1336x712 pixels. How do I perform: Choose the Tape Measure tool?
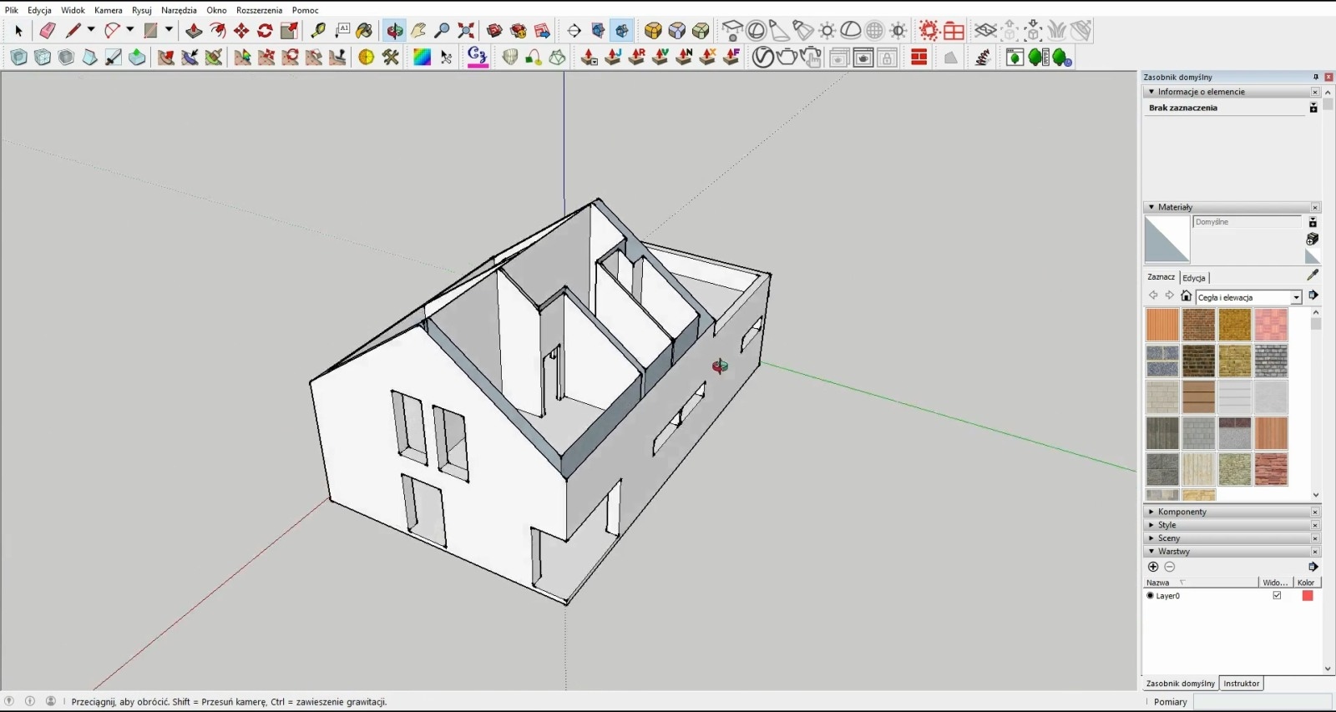318,31
